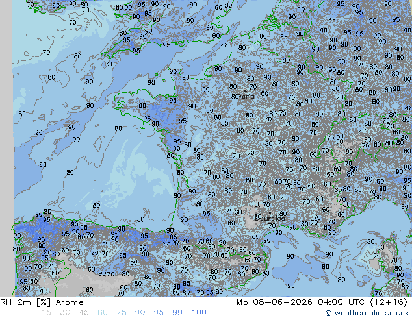The width and height of the screenshot is (412, 318).
Task: Click legend value 100
Action: tap(199, 313)
